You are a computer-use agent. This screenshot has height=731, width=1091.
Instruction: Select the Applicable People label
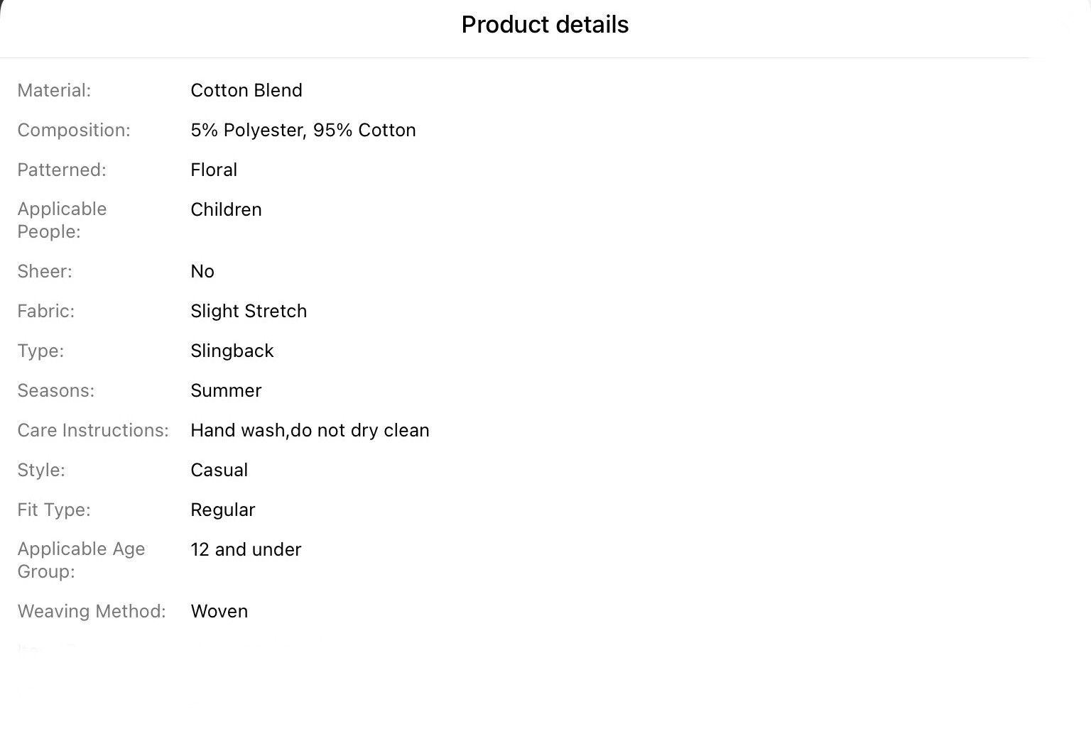(62, 220)
